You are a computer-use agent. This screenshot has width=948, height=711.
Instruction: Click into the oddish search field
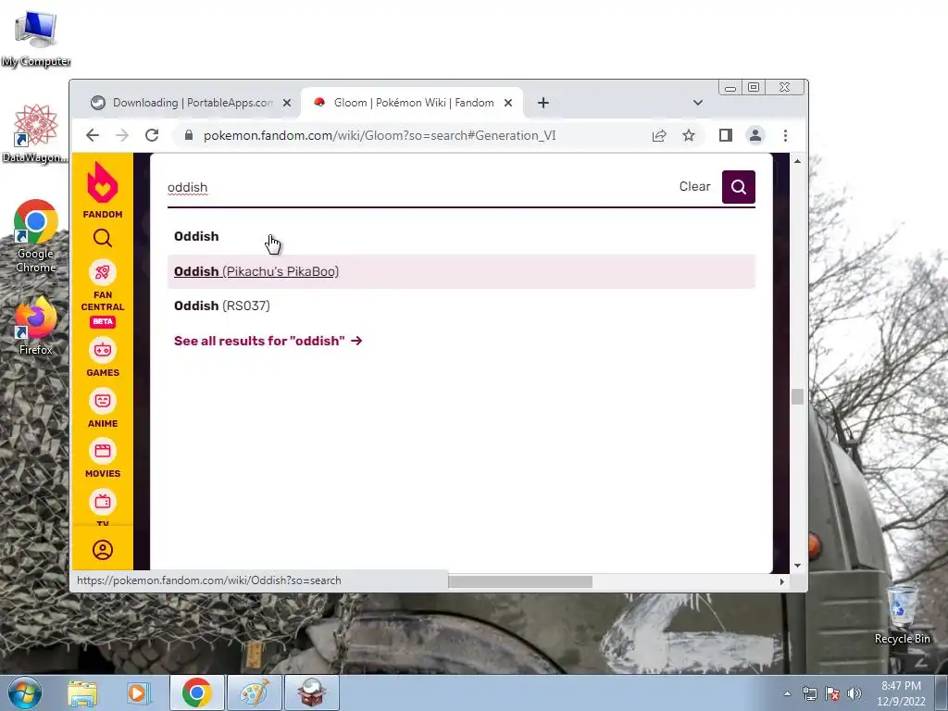tap(418, 187)
